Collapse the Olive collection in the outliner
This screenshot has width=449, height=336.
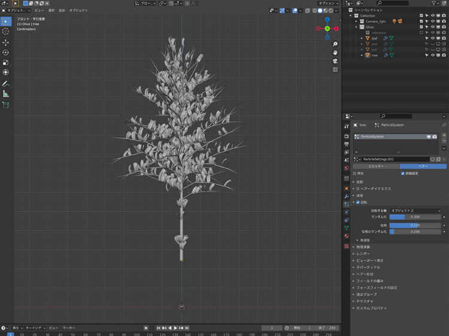[356, 27]
